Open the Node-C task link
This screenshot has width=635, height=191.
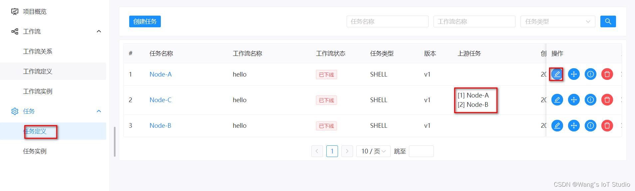160,100
